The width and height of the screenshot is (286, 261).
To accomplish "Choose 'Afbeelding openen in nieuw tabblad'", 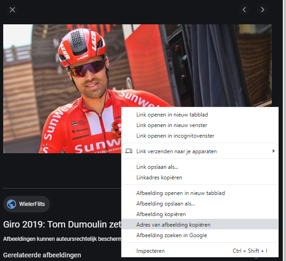I will click(200, 193).
